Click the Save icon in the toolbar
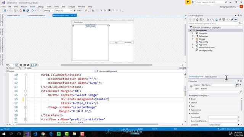 24,11
